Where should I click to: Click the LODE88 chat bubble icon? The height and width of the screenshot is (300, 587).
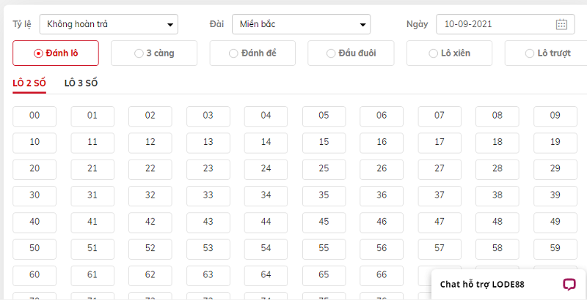(x=569, y=285)
